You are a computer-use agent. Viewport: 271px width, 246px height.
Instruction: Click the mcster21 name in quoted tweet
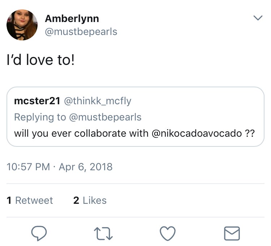pyautogui.click(x=37, y=101)
